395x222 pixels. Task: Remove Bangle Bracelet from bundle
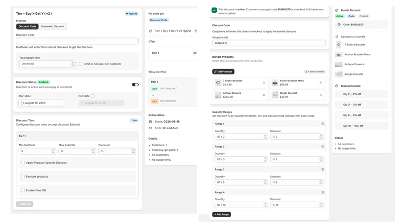(x=320, y=95)
